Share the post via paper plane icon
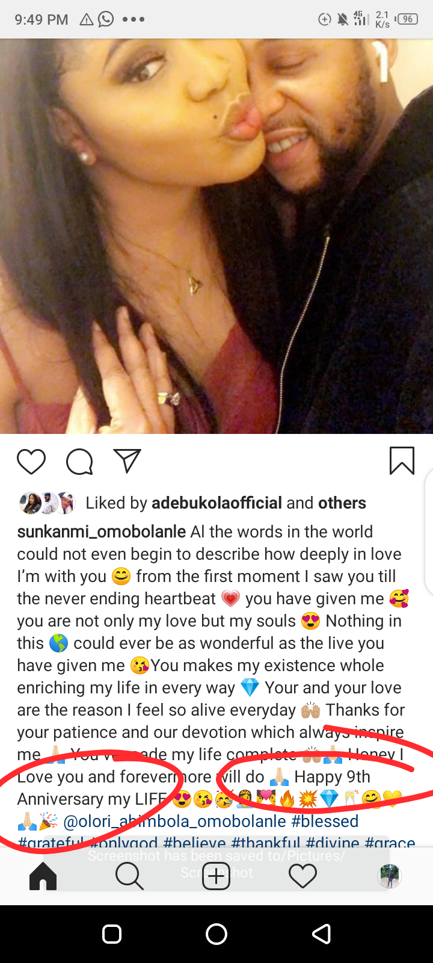Screen dimensions: 433x963 [127, 461]
